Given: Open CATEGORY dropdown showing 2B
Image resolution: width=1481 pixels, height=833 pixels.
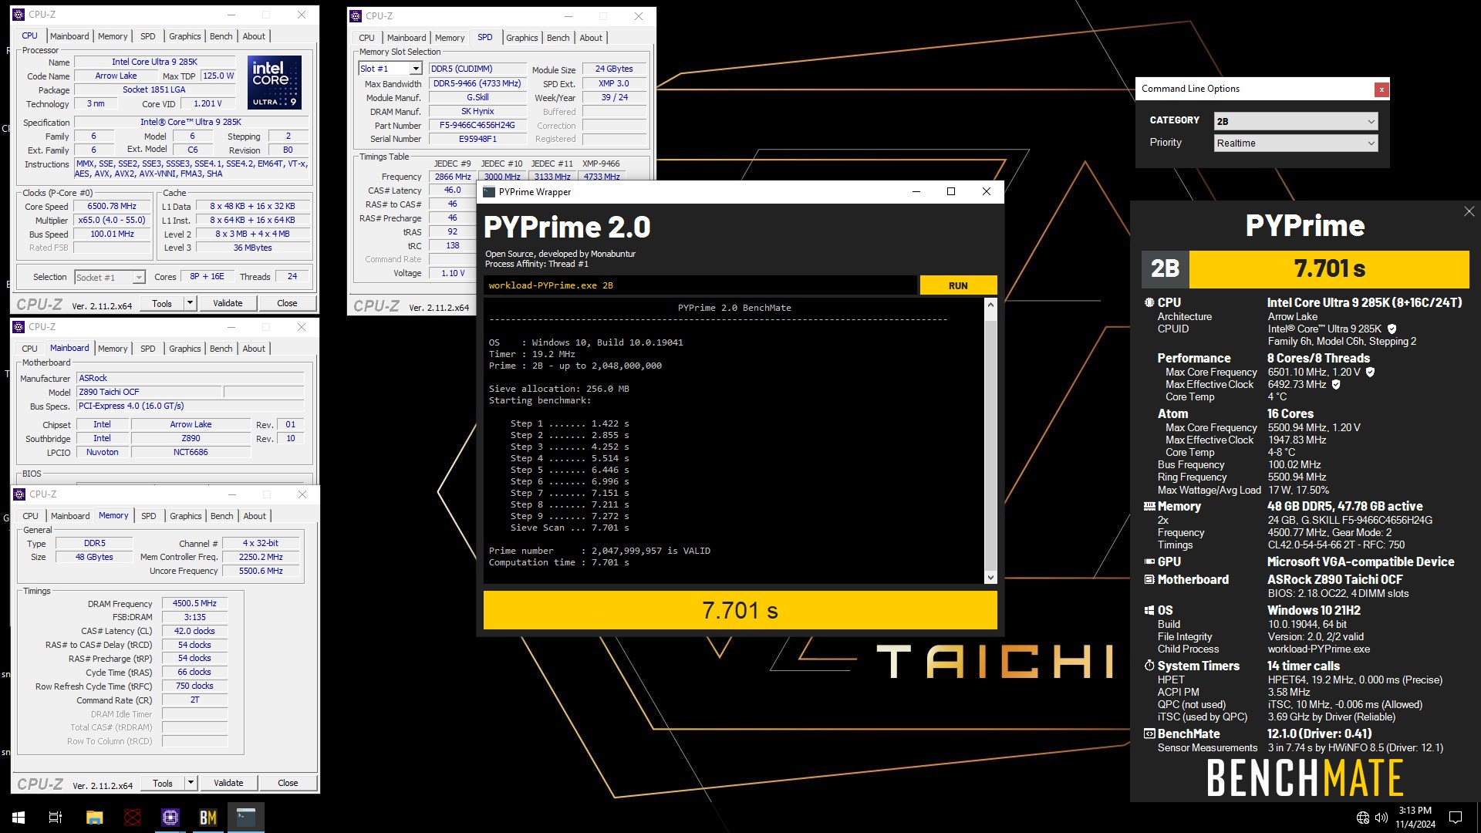Looking at the screenshot, I should (x=1295, y=121).
